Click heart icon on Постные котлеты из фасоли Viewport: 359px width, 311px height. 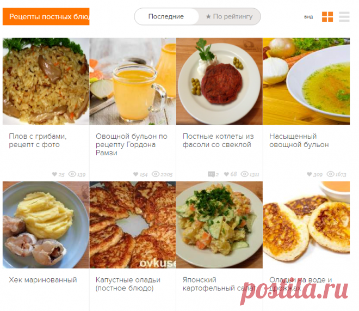click(x=226, y=174)
